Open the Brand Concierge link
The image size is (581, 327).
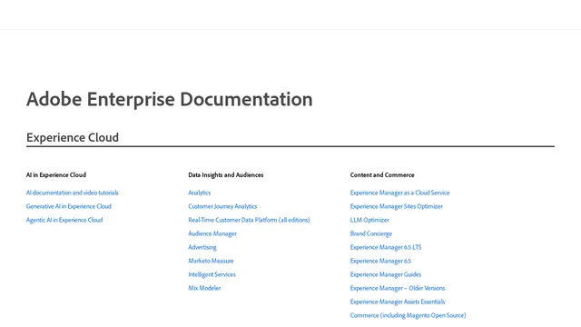pos(371,233)
